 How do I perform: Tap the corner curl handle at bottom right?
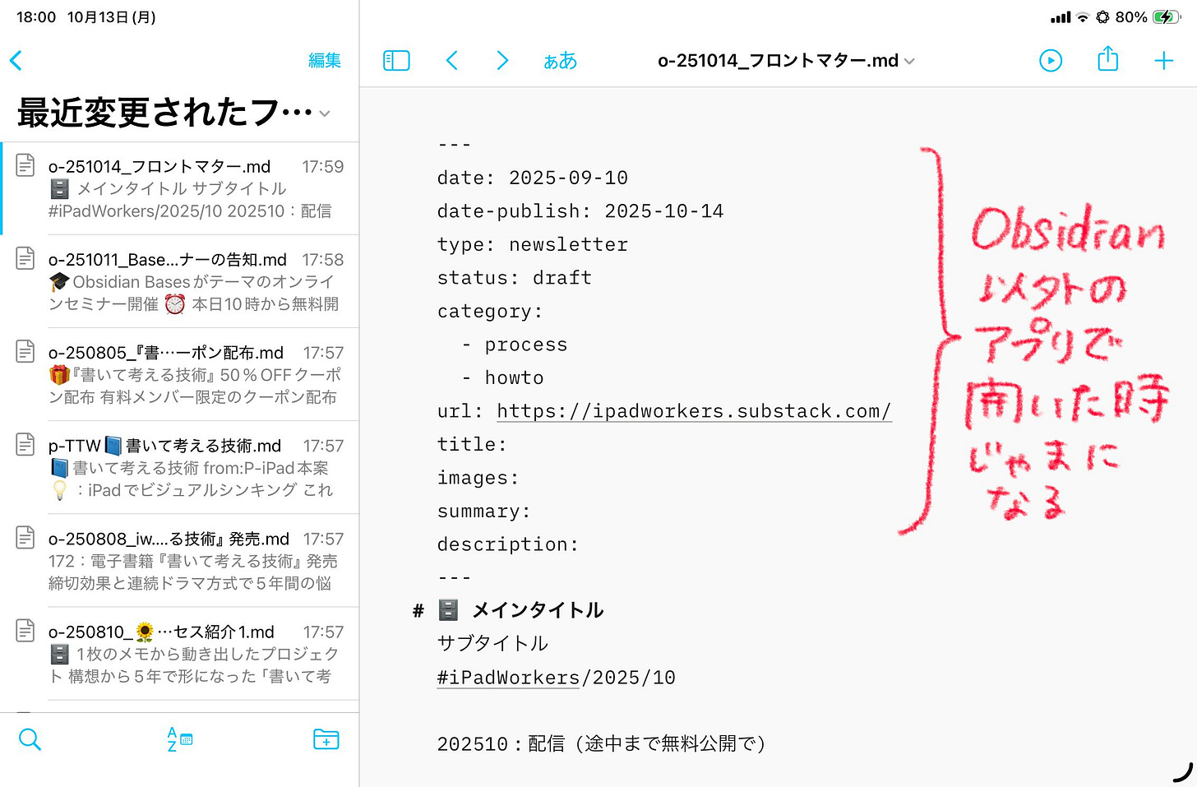click(1183, 772)
